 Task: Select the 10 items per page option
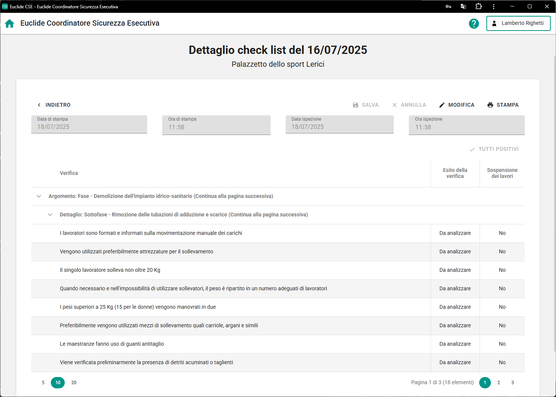point(58,383)
